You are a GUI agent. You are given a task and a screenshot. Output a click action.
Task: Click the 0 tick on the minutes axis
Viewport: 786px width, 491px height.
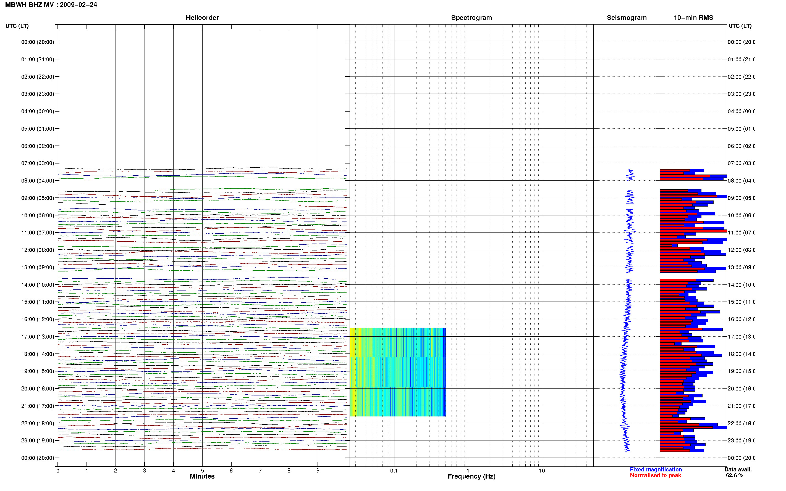(x=58, y=471)
